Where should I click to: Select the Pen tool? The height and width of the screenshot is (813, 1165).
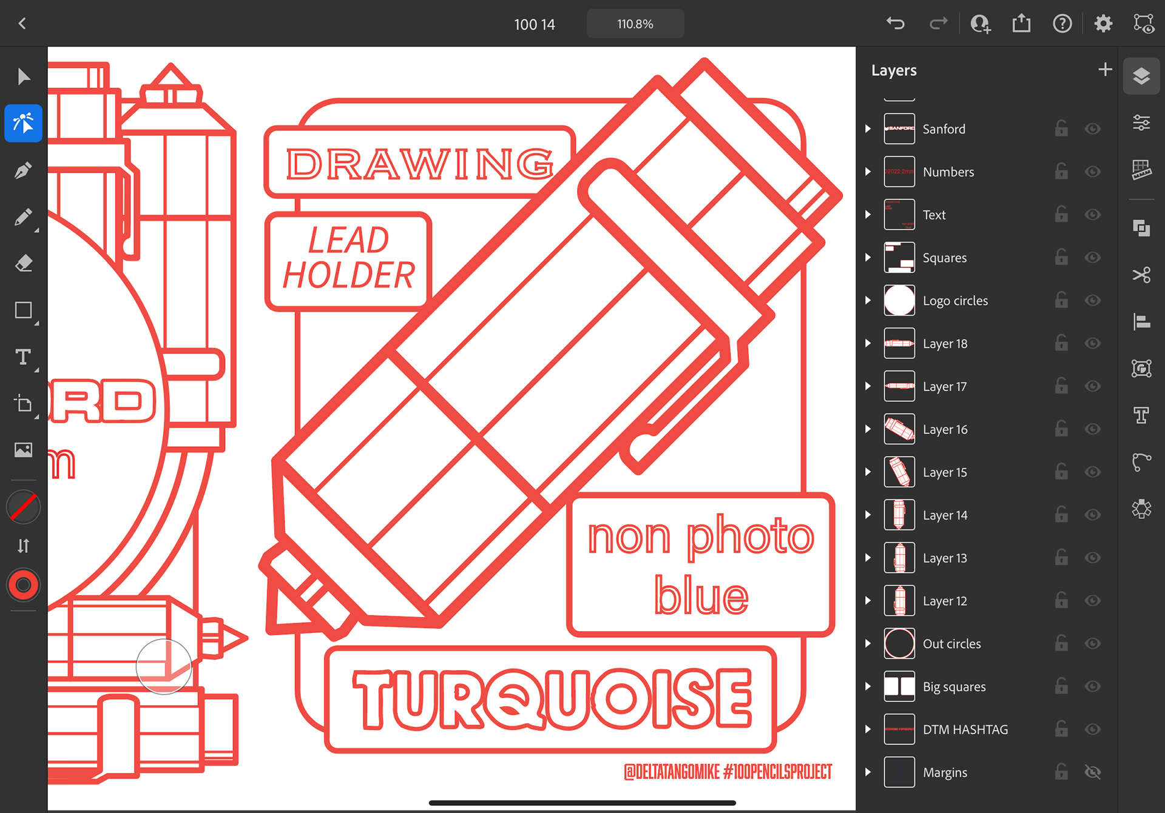point(23,170)
